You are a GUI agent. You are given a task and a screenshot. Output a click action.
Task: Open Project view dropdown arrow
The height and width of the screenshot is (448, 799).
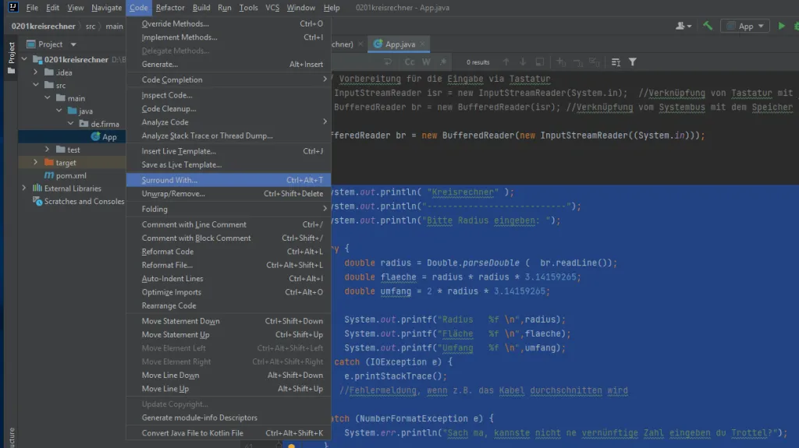tap(73, 44)
